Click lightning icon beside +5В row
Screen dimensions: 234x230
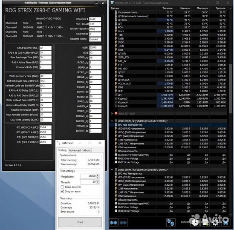point(116,35)
